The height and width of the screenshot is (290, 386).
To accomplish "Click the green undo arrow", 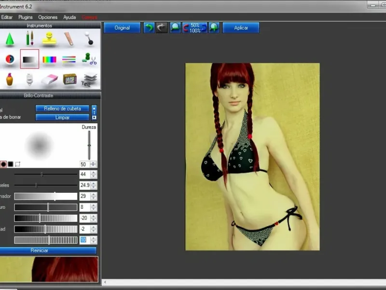I will coord(149,28).
